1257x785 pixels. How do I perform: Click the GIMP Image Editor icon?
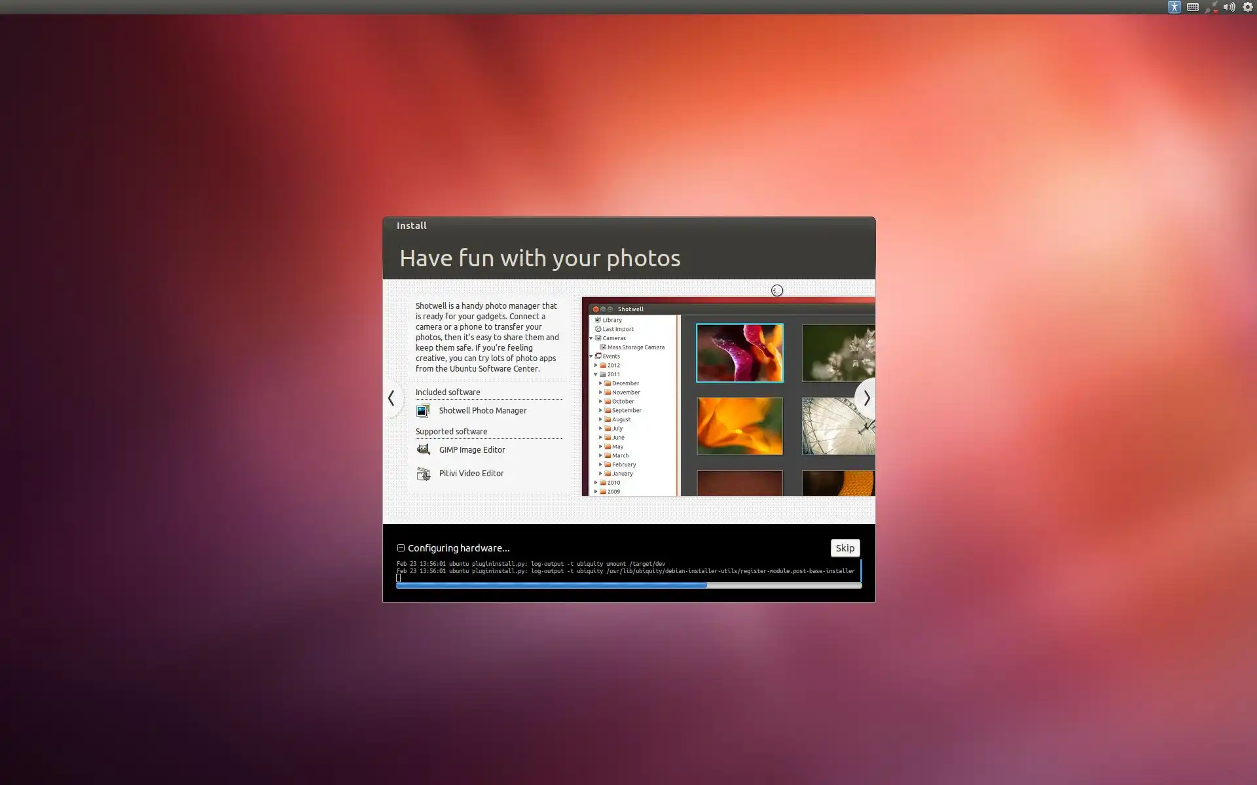[x=423, y=450]
